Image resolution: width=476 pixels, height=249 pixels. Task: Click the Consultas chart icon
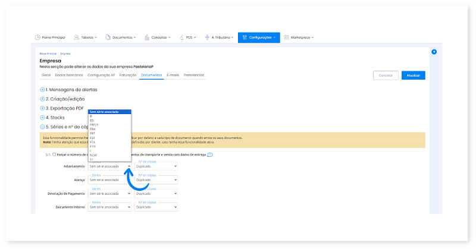[147, 37]
